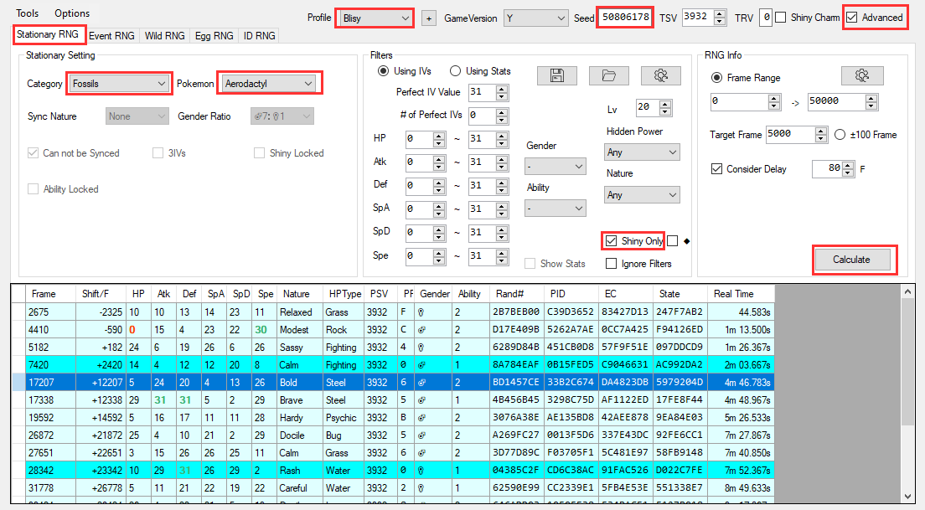This screenshot has width=925, height=510.
Task: Select the Using IVs radio button
Action: tap(384, 70)
